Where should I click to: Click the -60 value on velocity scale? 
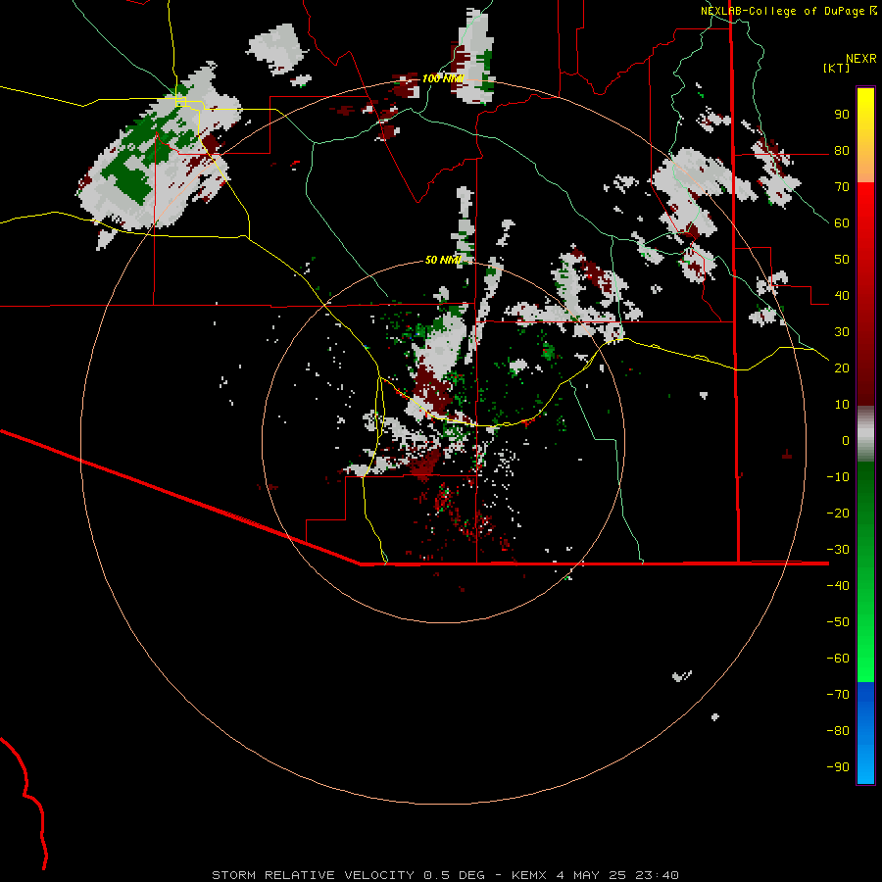838,659
